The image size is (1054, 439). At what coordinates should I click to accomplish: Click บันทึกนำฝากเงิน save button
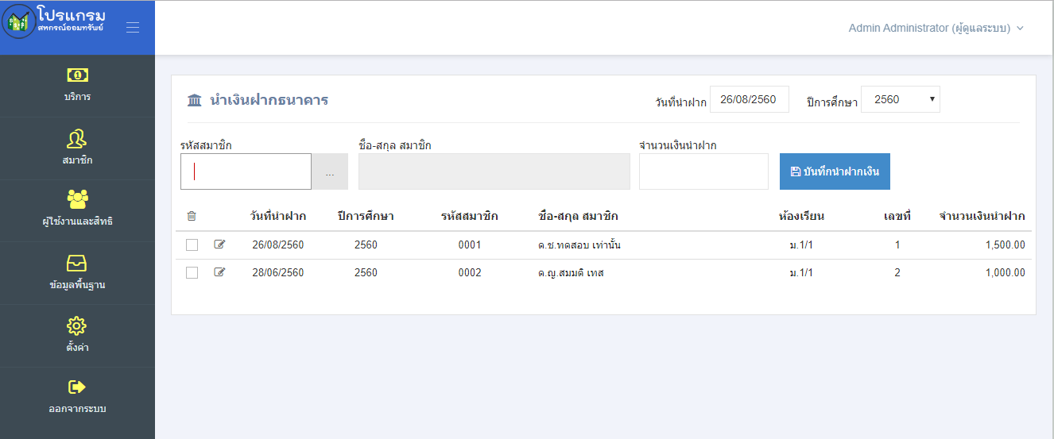[x=835, y=171]
